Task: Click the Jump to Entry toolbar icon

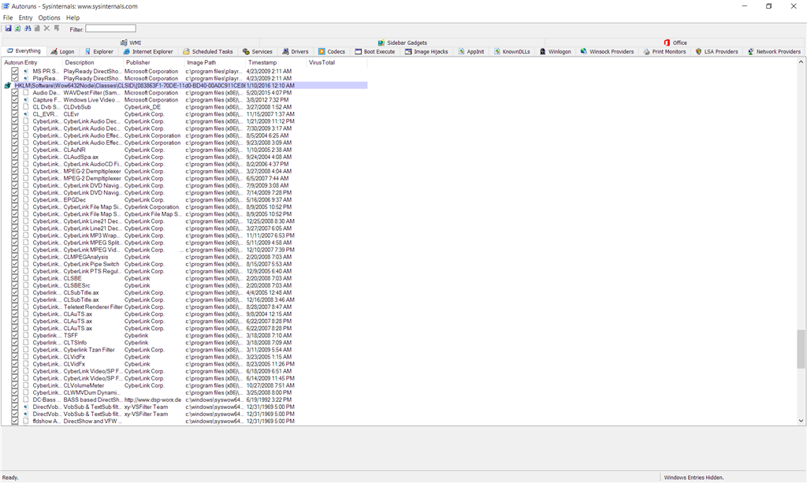Action: pos(57,28)
